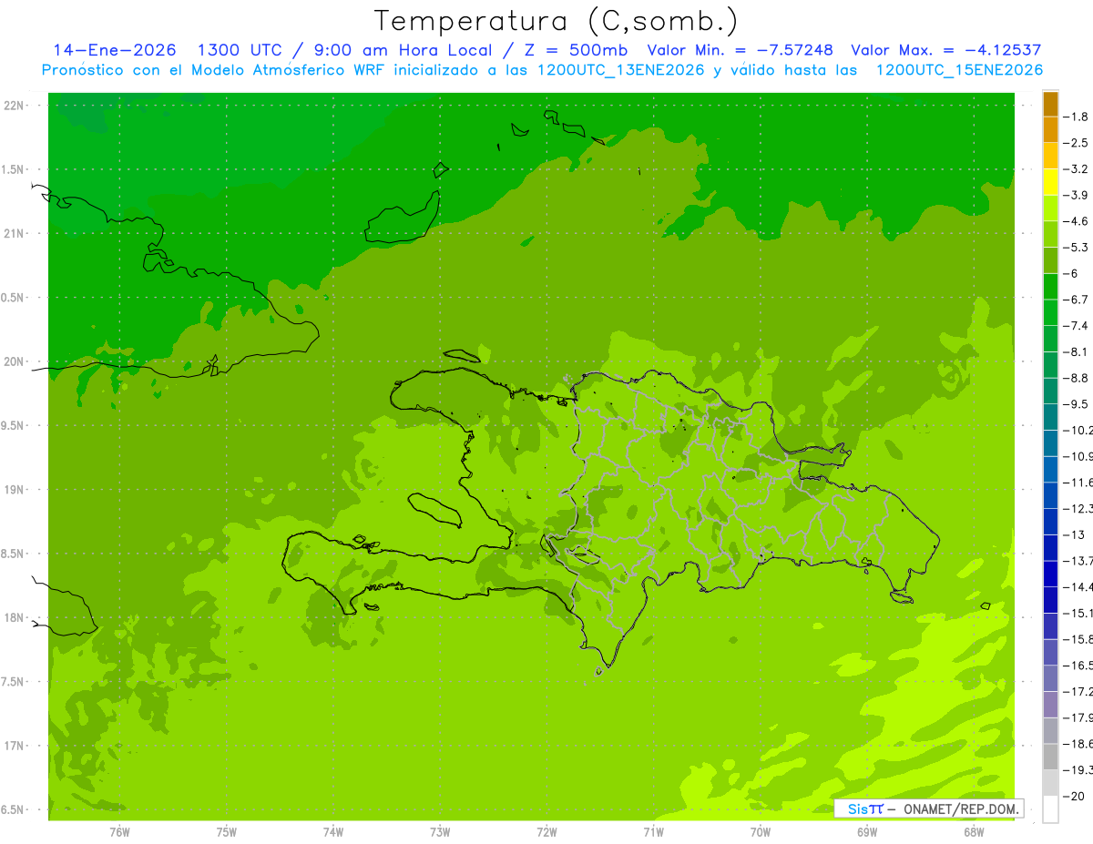
Task: Select the '1200UTC_13ENE2026' initialization time
Action: point(621,70)
